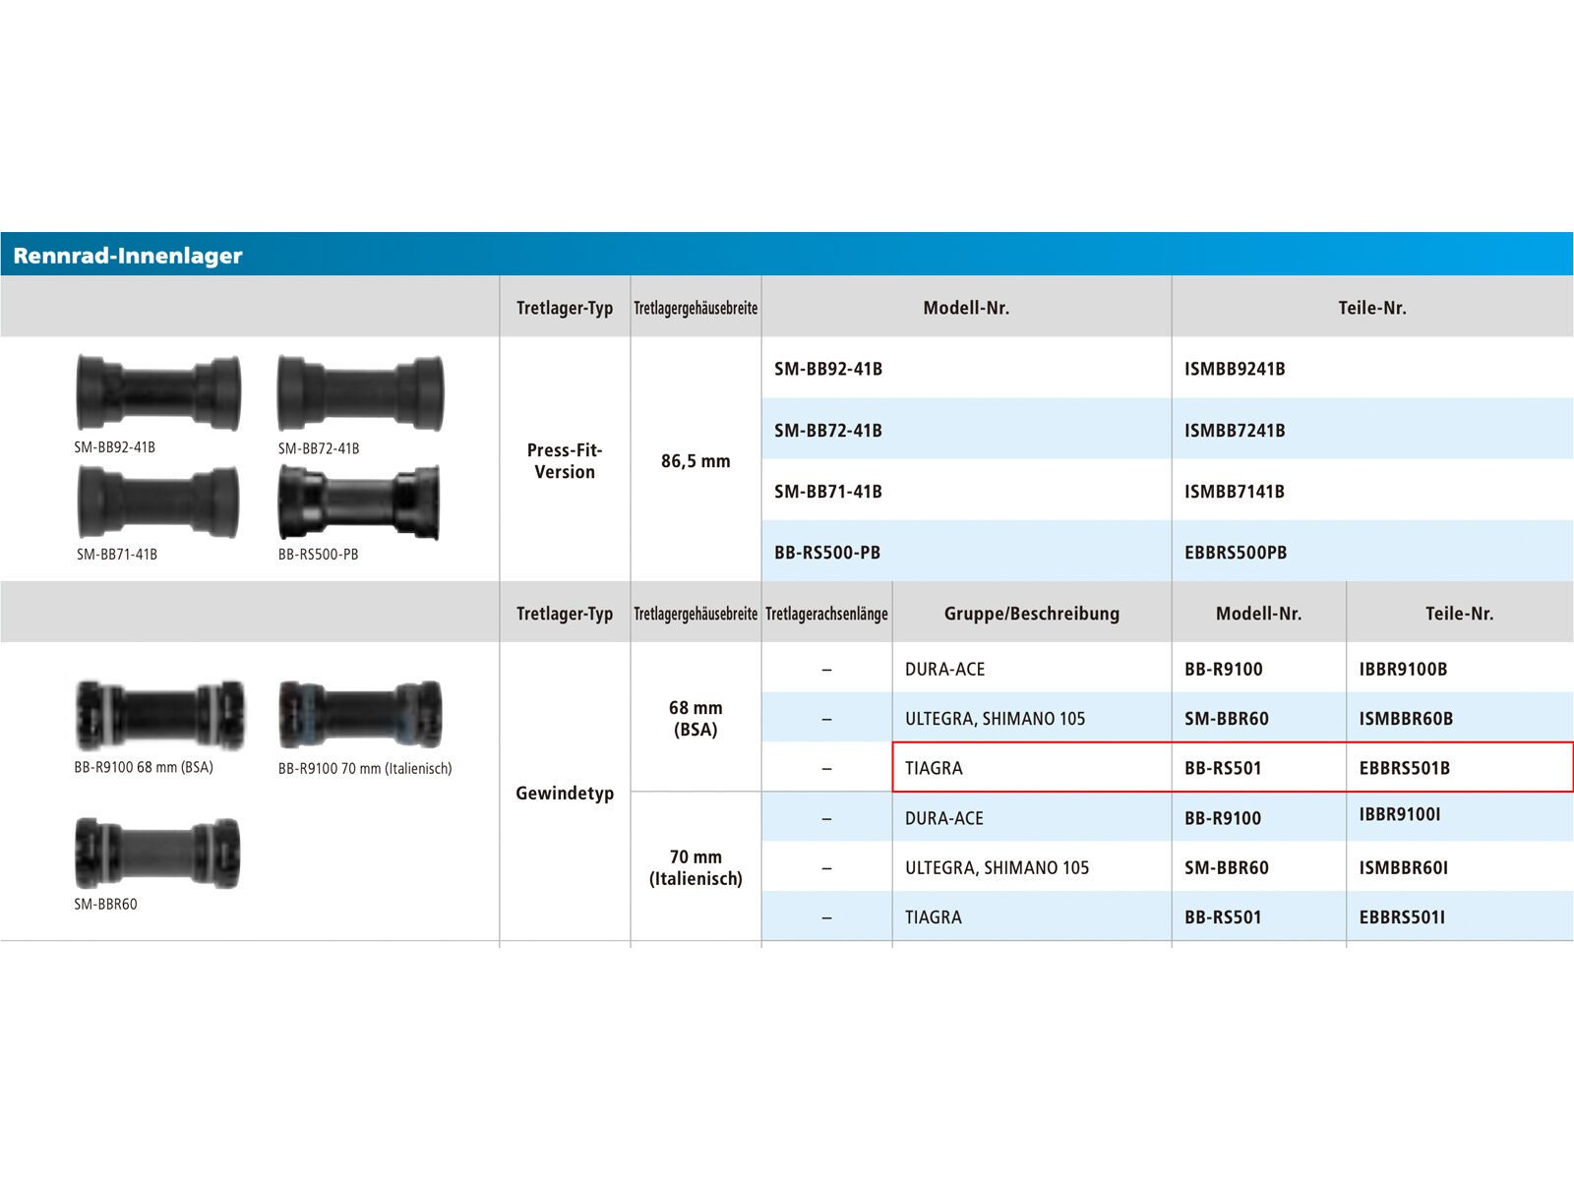The image size is (1574, 1180).
Task: Select part number ISMBB9241B
Action: tap(1235, 369)
